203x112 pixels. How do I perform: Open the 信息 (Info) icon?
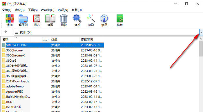104,19
